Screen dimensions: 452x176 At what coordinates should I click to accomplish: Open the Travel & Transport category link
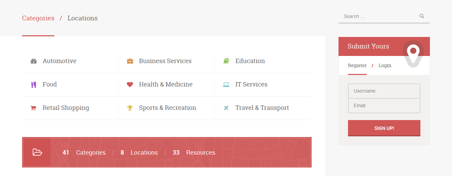[x=262, y=108]
